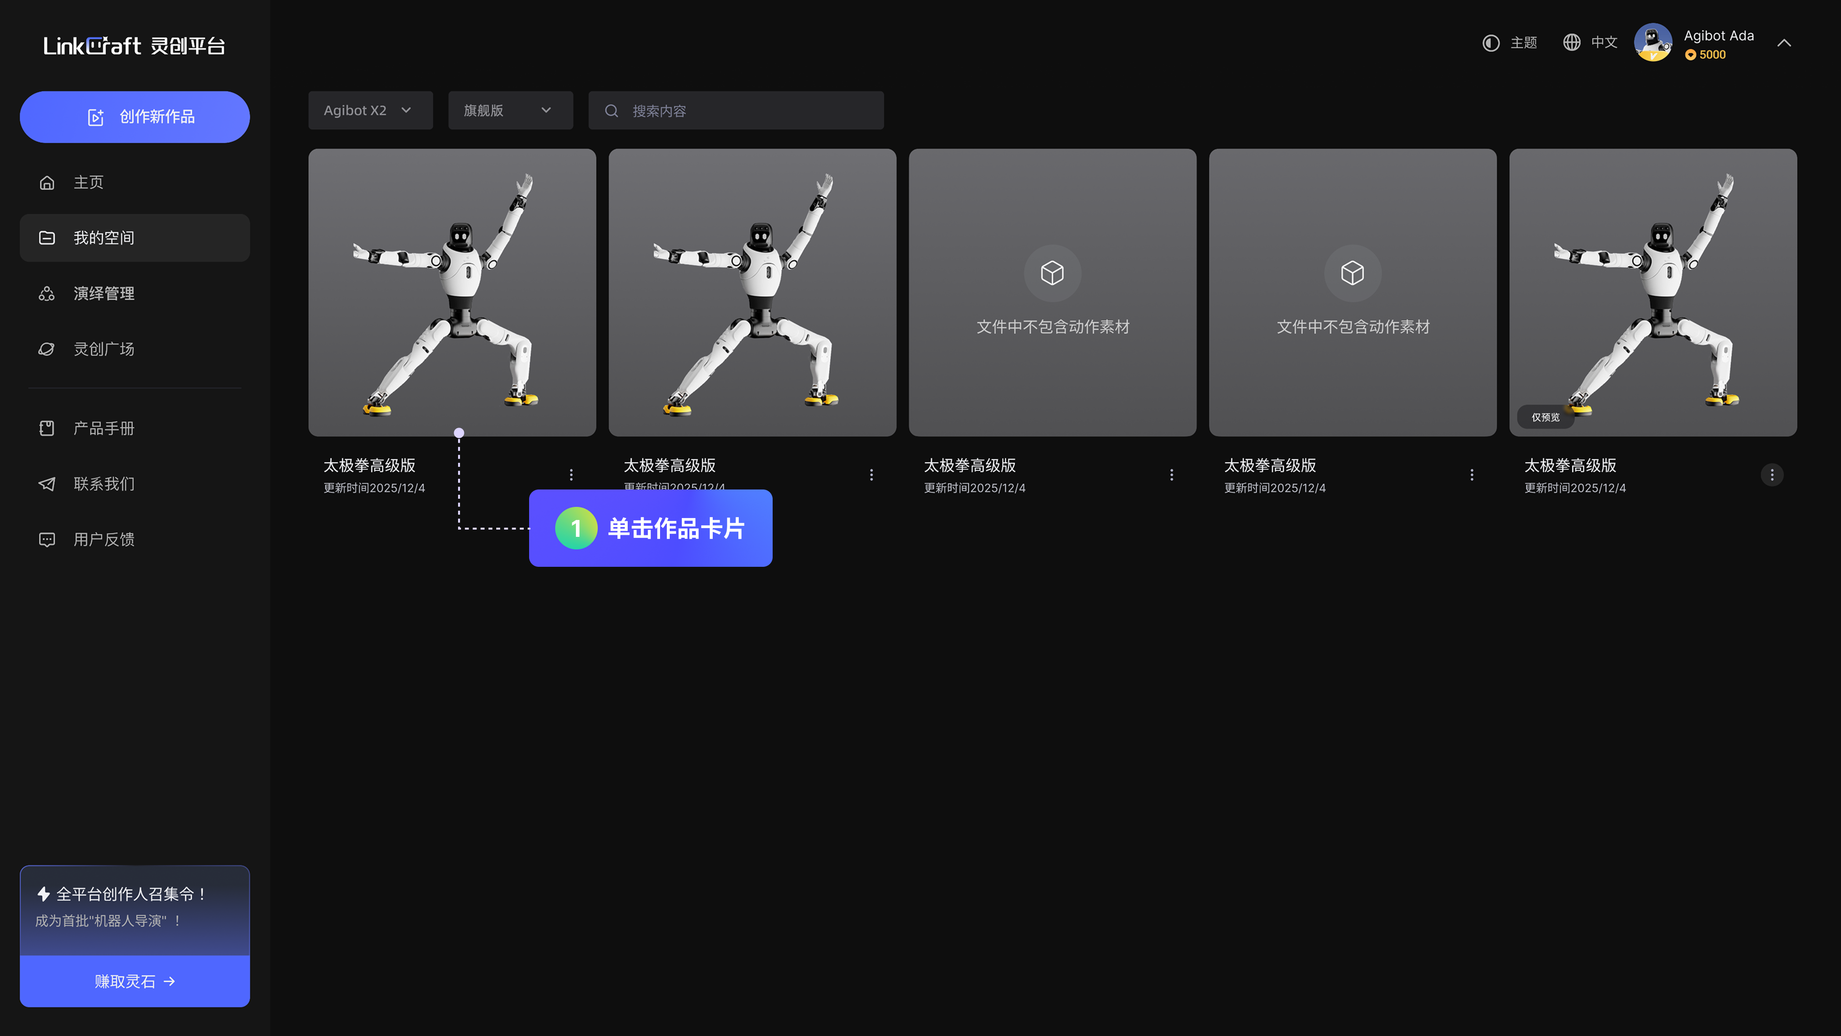1841x1036 pixels.
Task: Go to 主页 home page
Action: pyautogui.click(x=88, y=182)
